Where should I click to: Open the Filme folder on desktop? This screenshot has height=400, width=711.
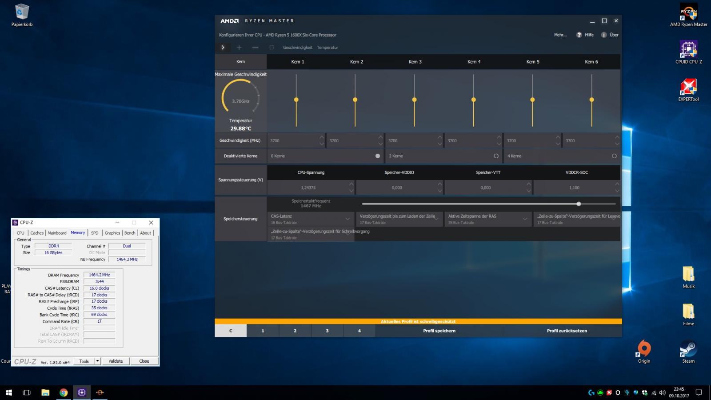[x=688, y=314]
